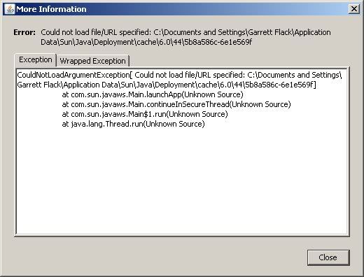Viewport: 364px width, 277px height.
Task: Click the bold Error: label
Action: (24, 32)
